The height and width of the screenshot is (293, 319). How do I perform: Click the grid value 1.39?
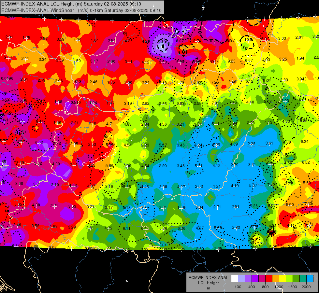point(78,40)
